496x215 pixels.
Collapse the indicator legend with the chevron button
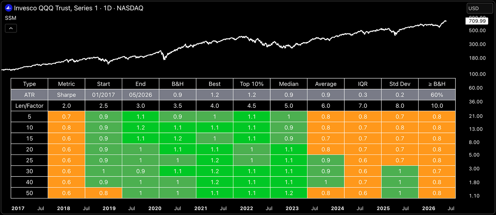[x=11, y=28]
